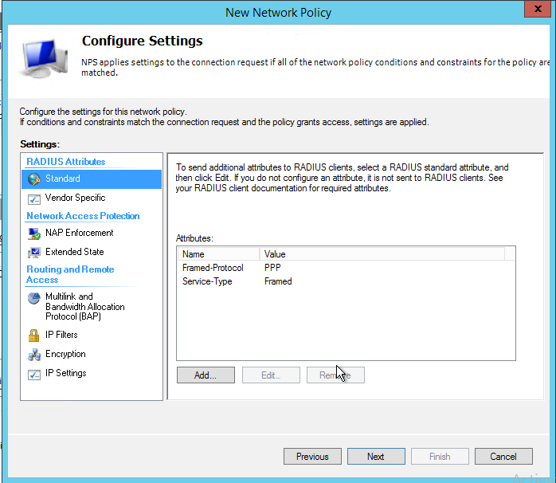Image resolution: width=556 pixels, height=483 pixels.
Task: Cancel the New Network Policy wizard
Action: tap(503, 457)
